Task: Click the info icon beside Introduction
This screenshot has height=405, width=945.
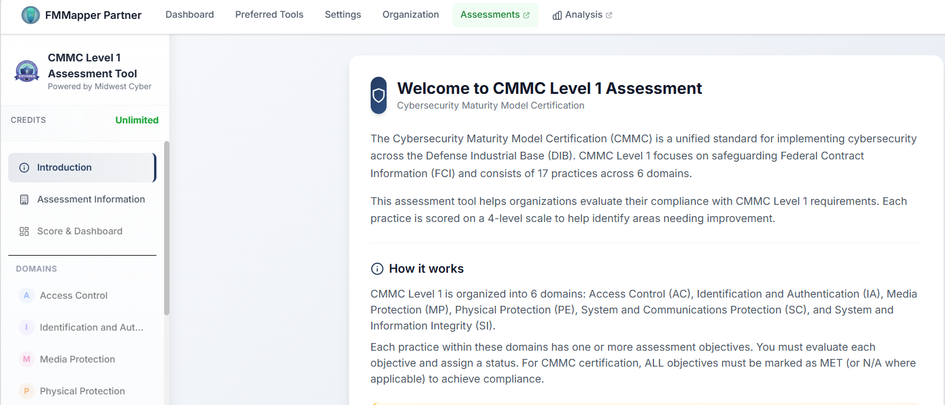Action: pos(24,167)
